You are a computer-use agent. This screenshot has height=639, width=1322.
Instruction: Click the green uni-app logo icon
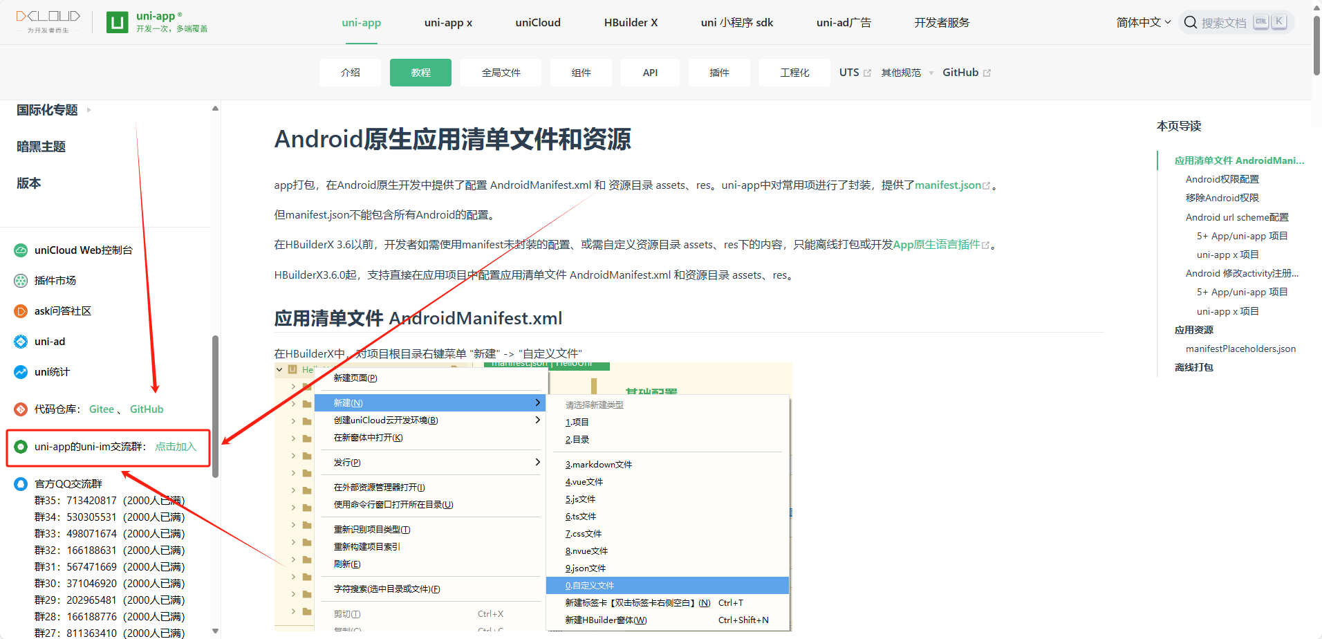point(118,22)
